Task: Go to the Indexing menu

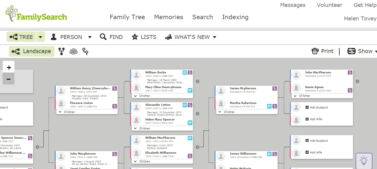Action: [235, 17]
